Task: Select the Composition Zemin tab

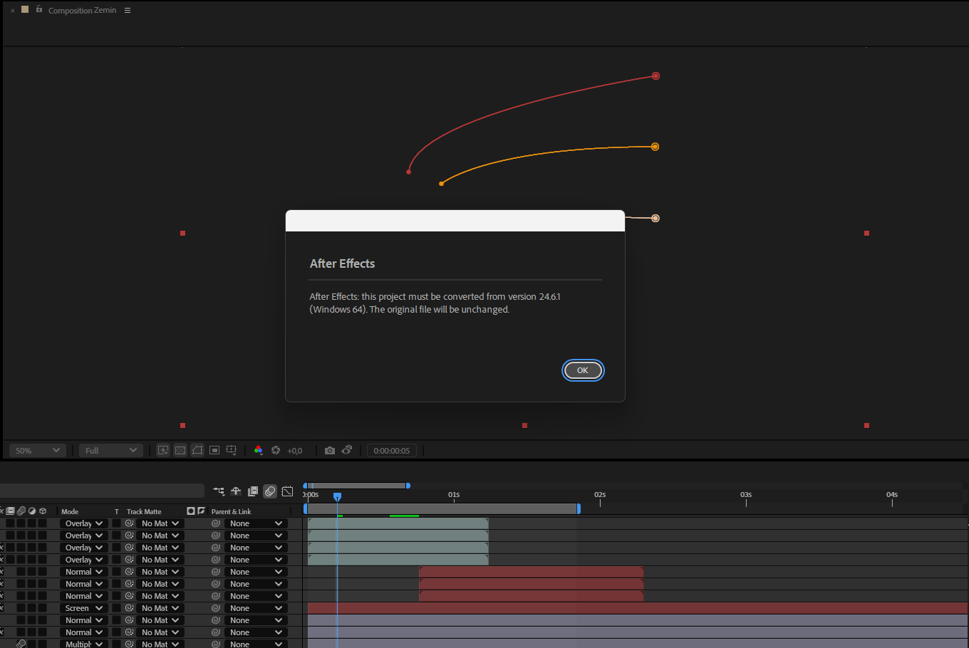Action: coord(82,11)
